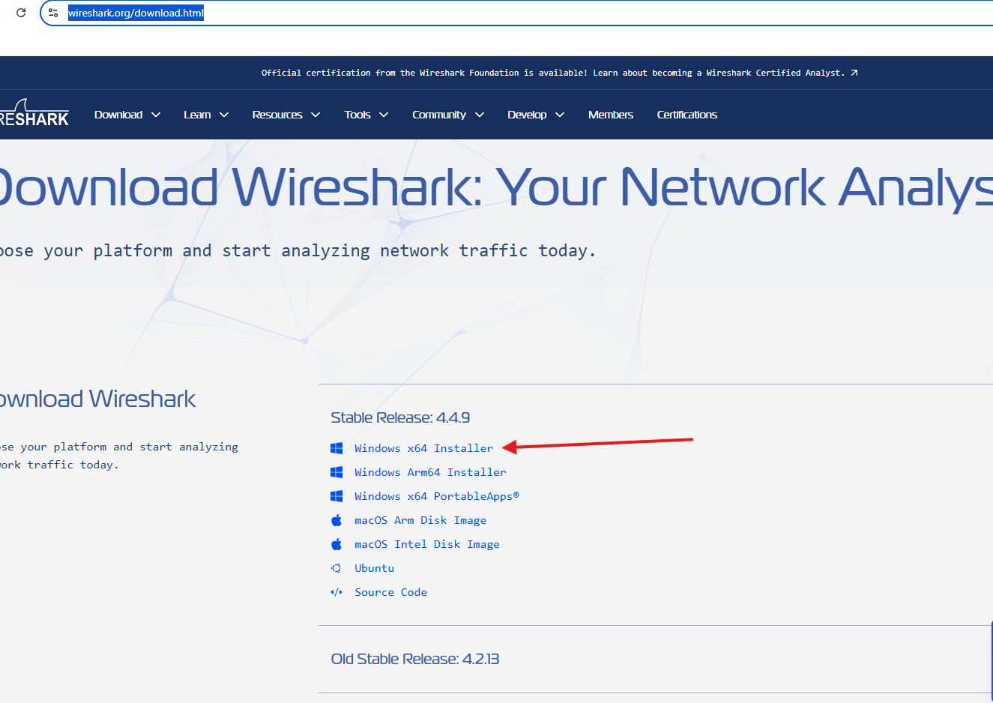Viewport: 993px width, 703px height.
Task: Click the Source Code brackets icon
Action: click(336, 592)
